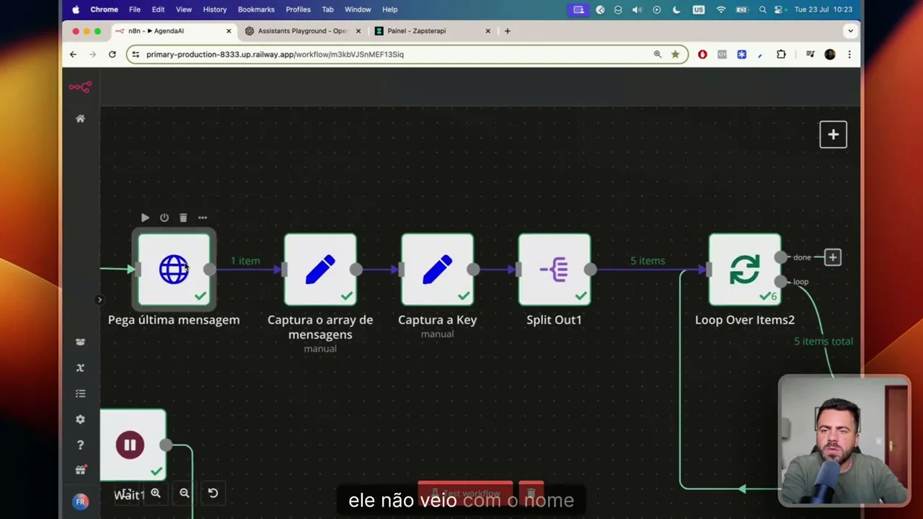Reset canvas zoom with the undo arrow
Image resolution: width=923 pixels, height=519 pixels.
(213, 493)
